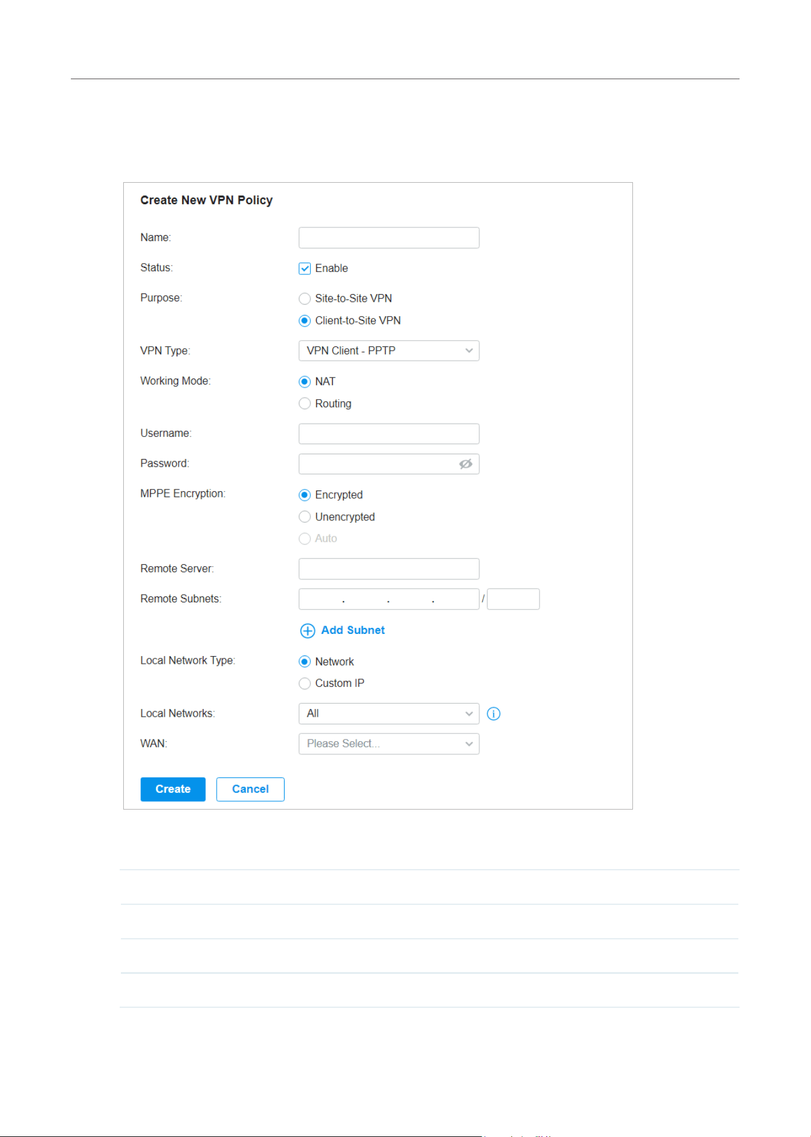Choose NAT working mode
This screenshot has width=811, height=1137.
305,382
